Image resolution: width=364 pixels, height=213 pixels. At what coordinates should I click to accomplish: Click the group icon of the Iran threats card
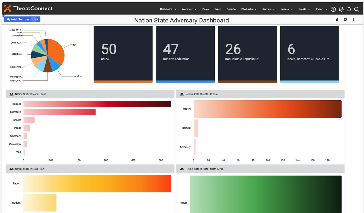click(11, 169)
